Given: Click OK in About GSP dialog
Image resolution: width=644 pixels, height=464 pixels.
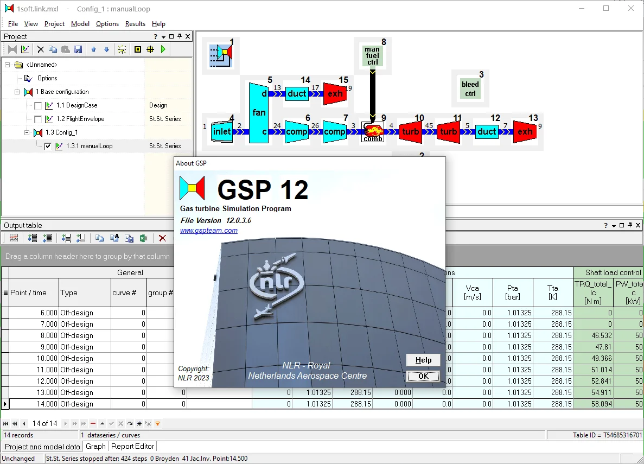Looking at the screenshot, I should [423, 376].
